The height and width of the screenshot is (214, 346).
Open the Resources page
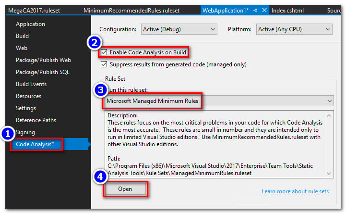pos(28,96)
